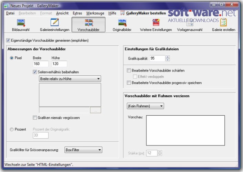Click the GalleryMaker title bar app icon
243x172 pixels.
click(6, 6)
